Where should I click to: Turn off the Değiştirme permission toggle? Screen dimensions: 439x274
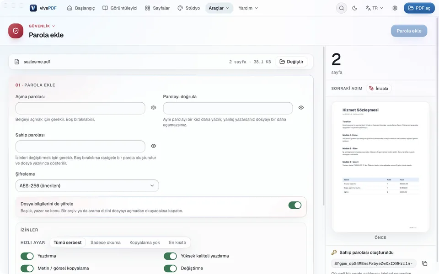pos(170,269)
